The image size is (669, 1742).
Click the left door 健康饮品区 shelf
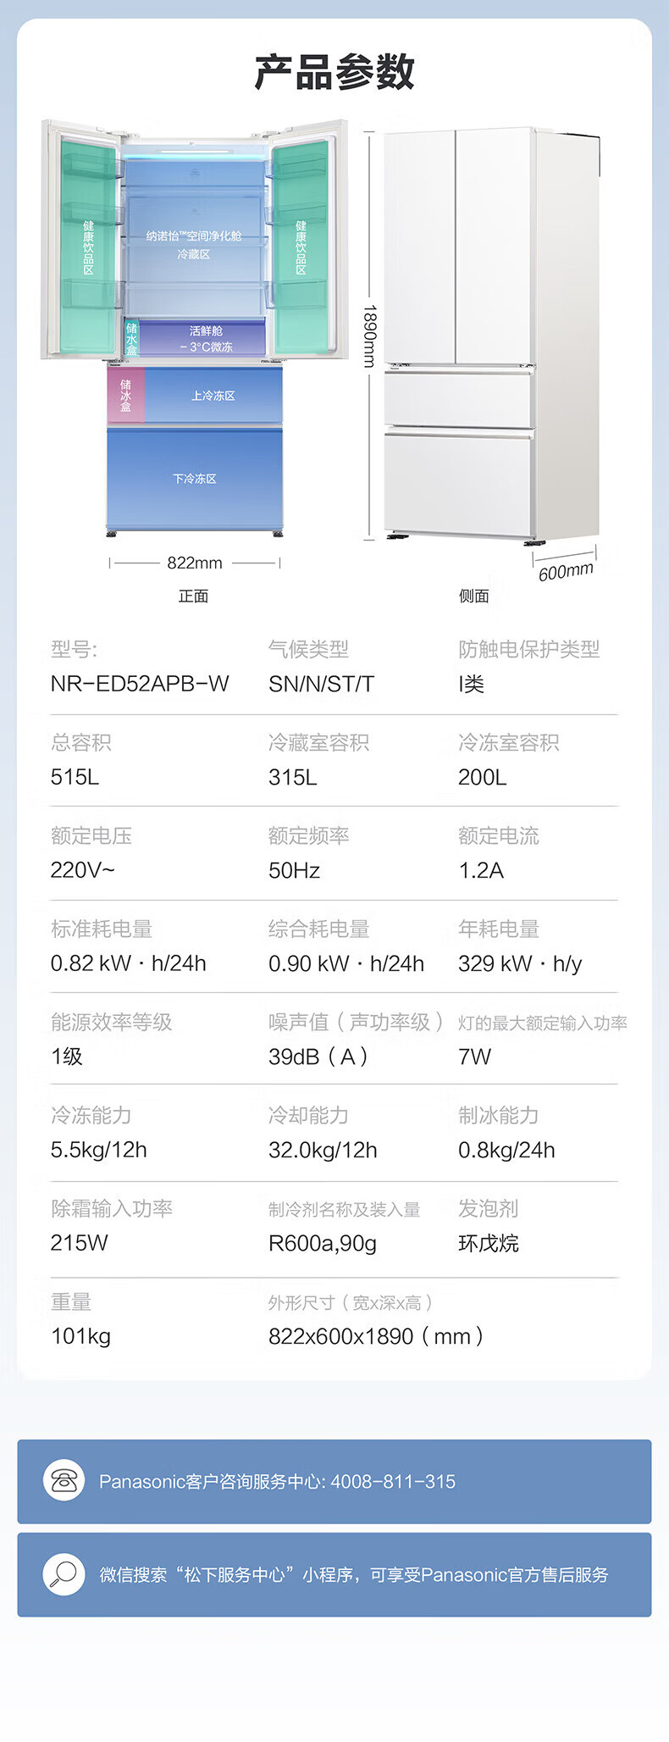(88, 247)
